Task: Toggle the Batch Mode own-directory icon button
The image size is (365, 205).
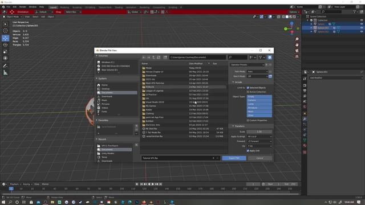Action: click(270, 76)
